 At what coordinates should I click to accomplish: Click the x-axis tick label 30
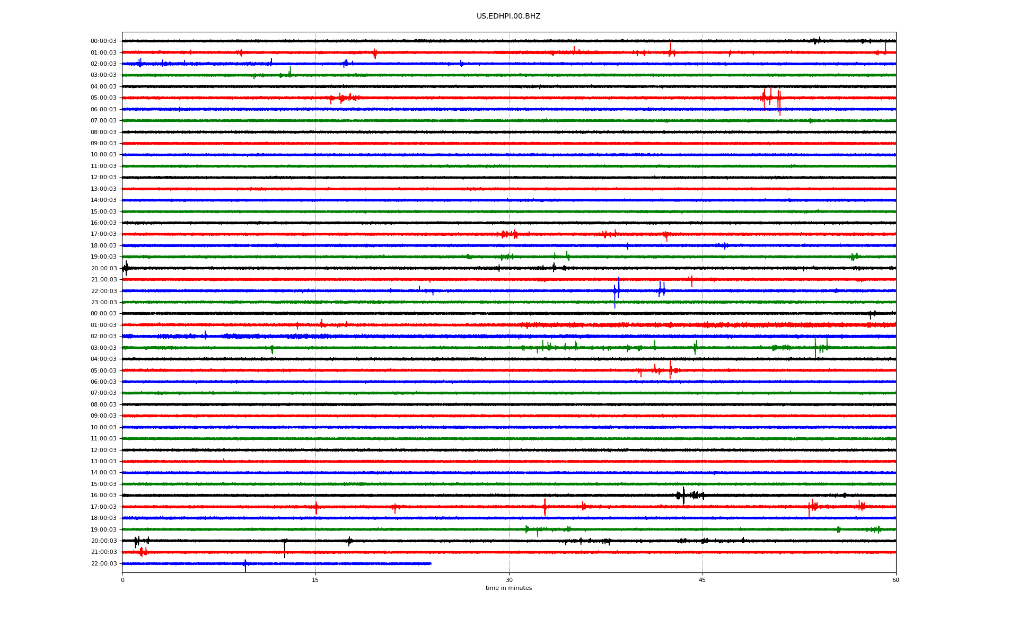pyautogui.click(x=509, y=580)
